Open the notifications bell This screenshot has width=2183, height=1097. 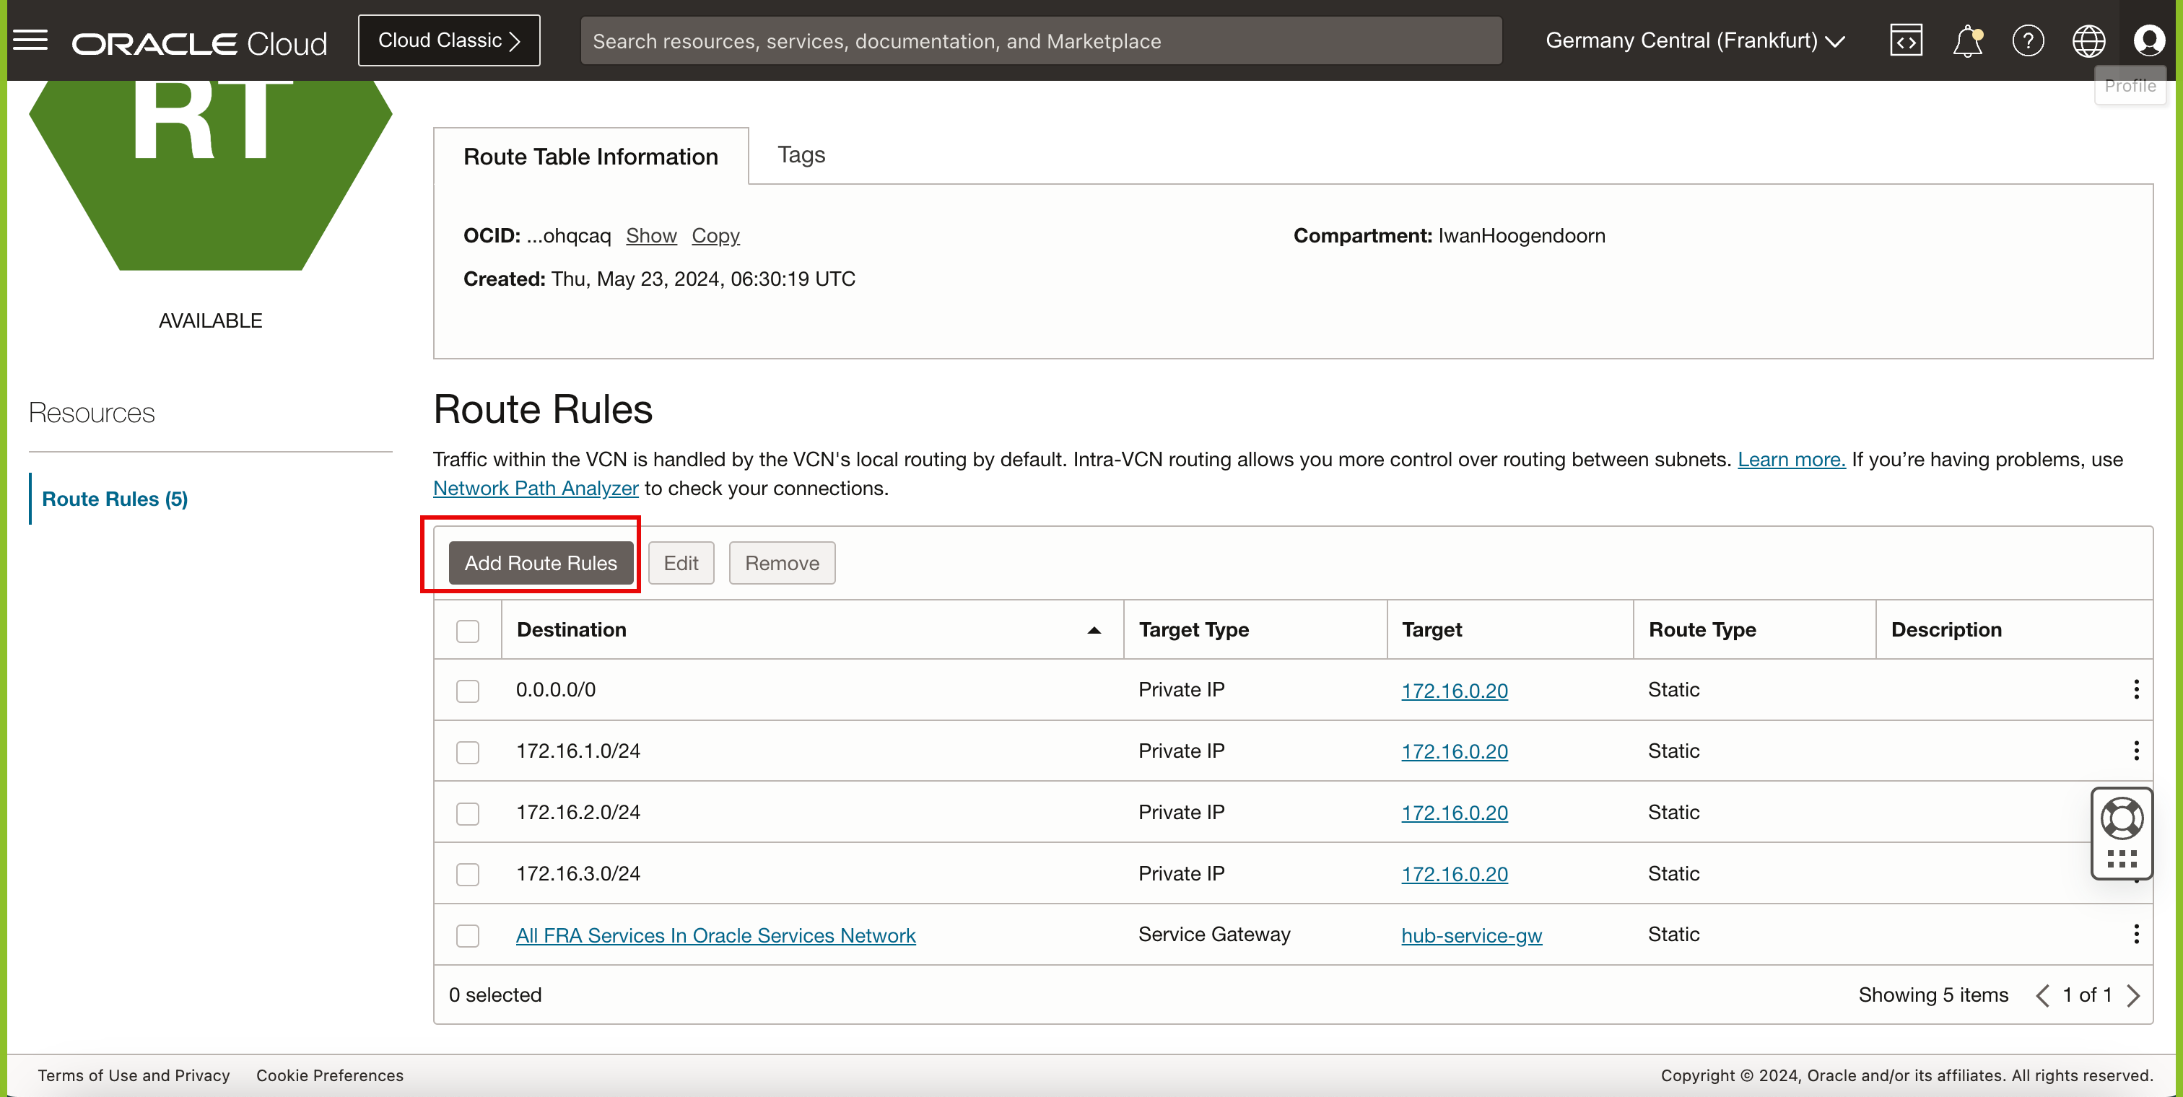(x=1967, y=40)
